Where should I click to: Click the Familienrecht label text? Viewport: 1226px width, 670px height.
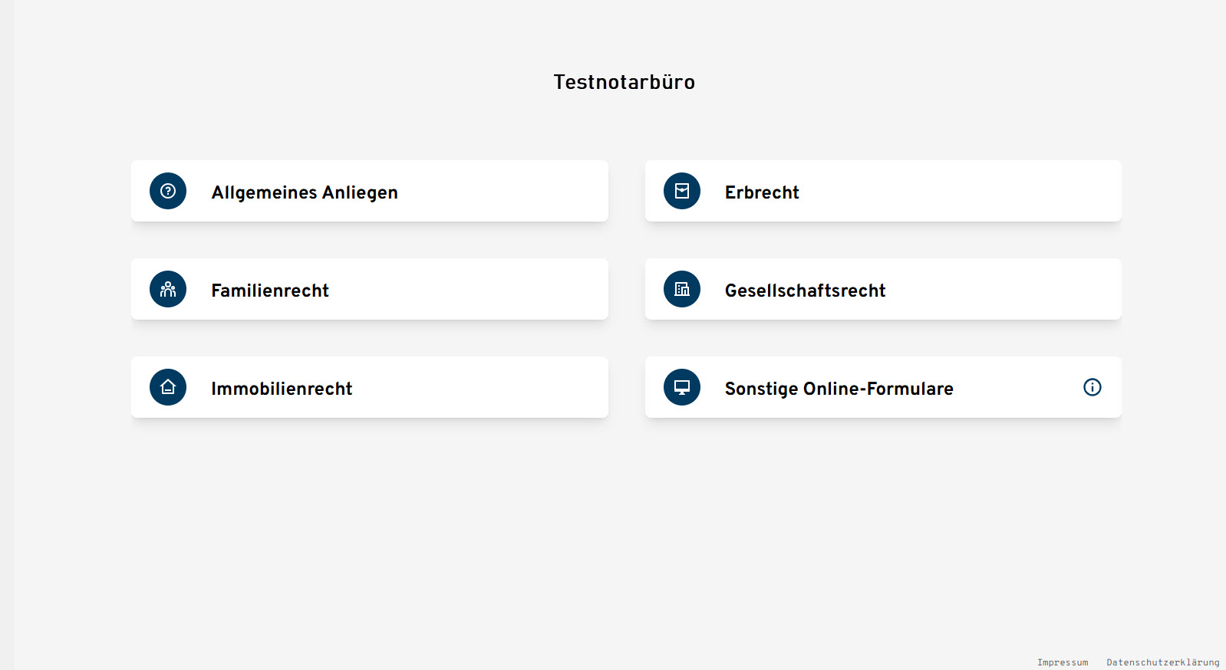[270, 291]
